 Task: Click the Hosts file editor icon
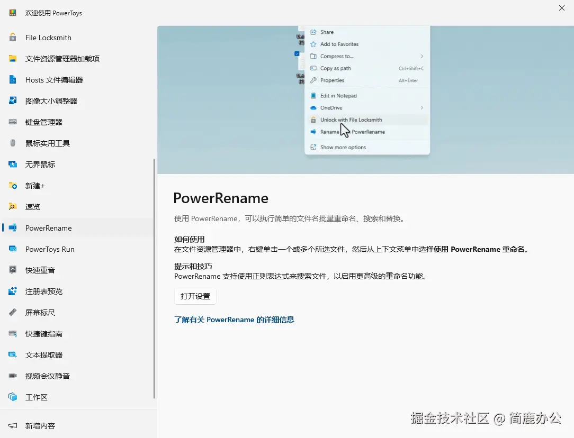coord(13,80)
